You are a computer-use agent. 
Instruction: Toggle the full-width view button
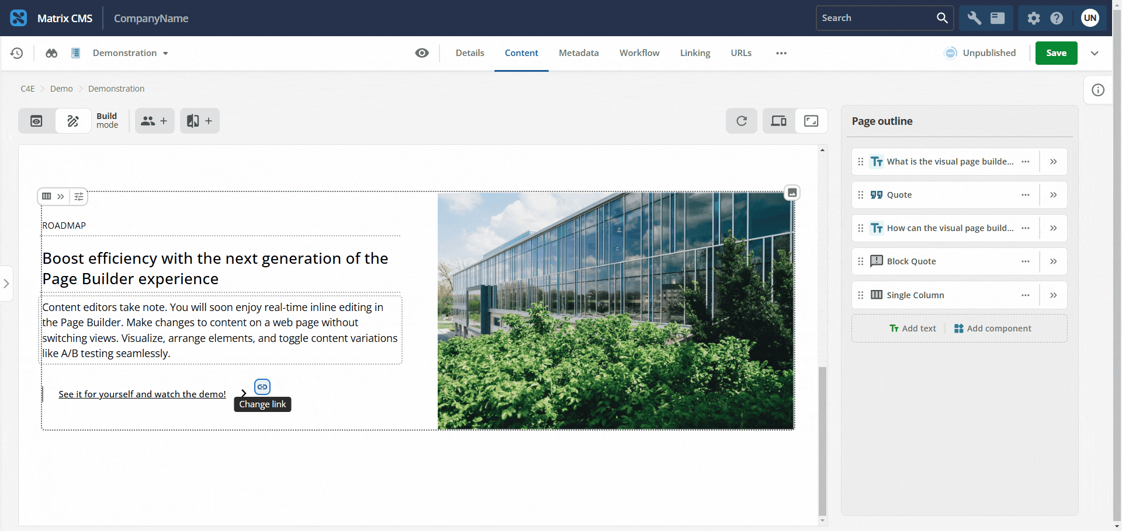pyautogui.click(x=811, y=121)
